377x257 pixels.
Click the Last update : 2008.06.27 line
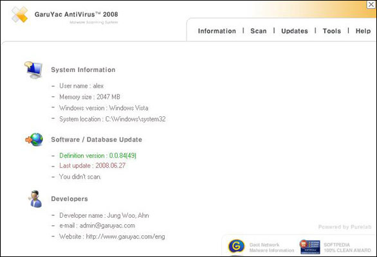93,166
